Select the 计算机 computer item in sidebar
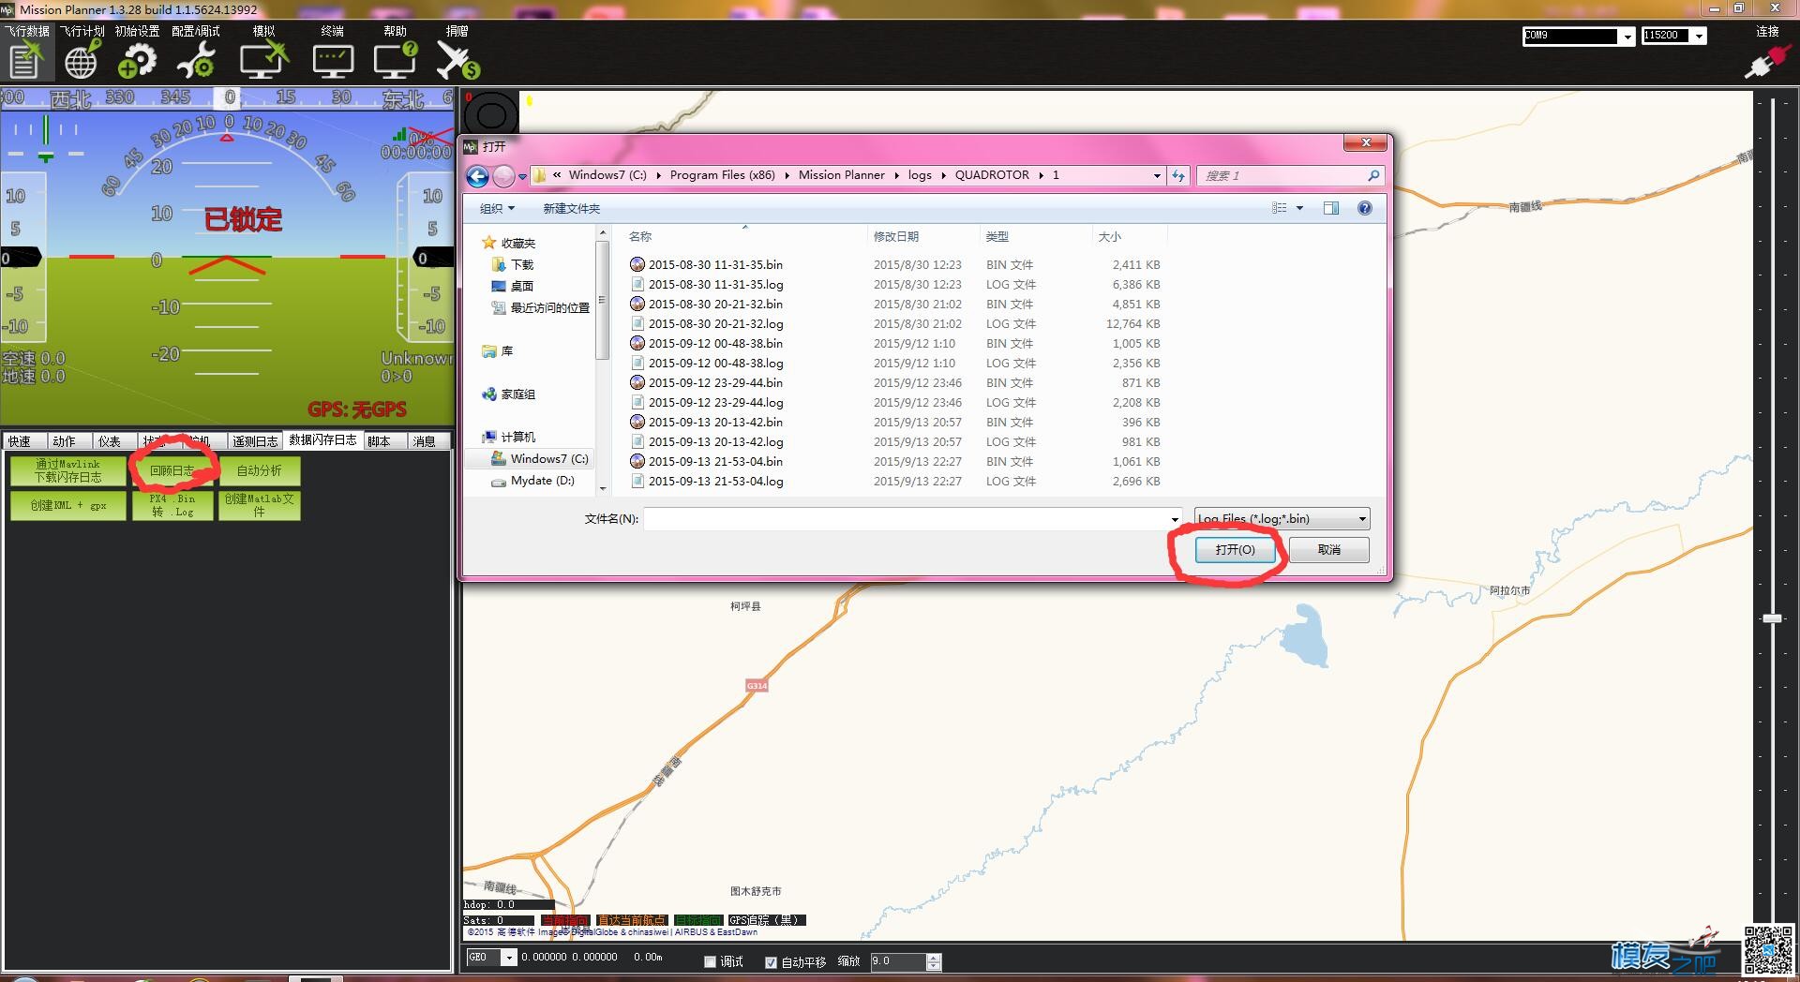 point(508,437)
